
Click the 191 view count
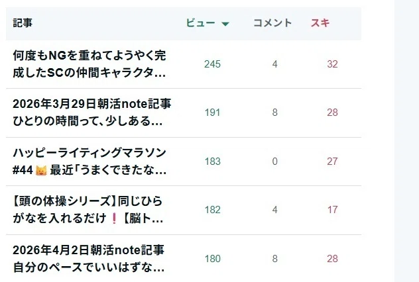click(212, 113)
